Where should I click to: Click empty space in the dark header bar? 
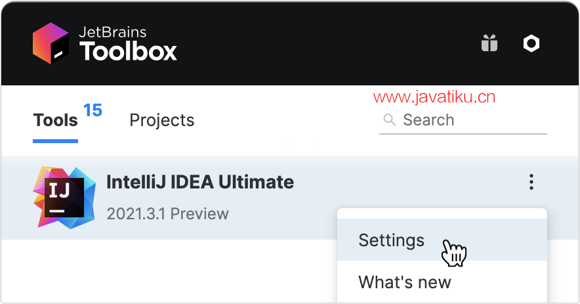(x=314, y=43)
